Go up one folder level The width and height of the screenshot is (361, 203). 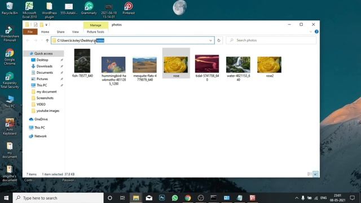click(47, 41)
